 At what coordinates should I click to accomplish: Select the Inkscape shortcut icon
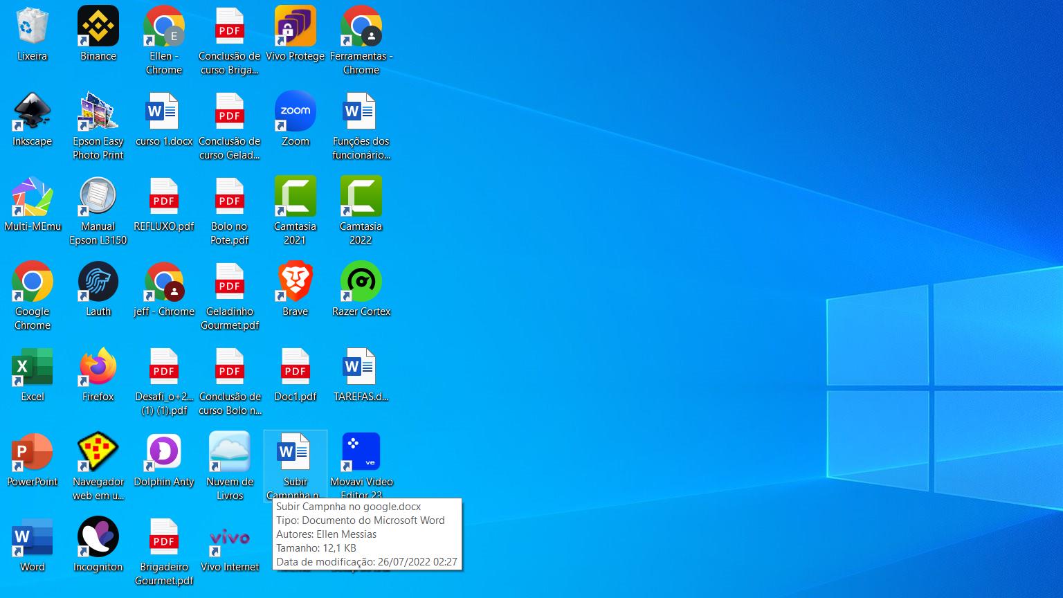(32, 111)
